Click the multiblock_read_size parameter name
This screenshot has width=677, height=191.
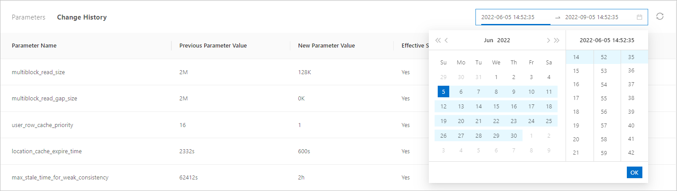point(38,72)
